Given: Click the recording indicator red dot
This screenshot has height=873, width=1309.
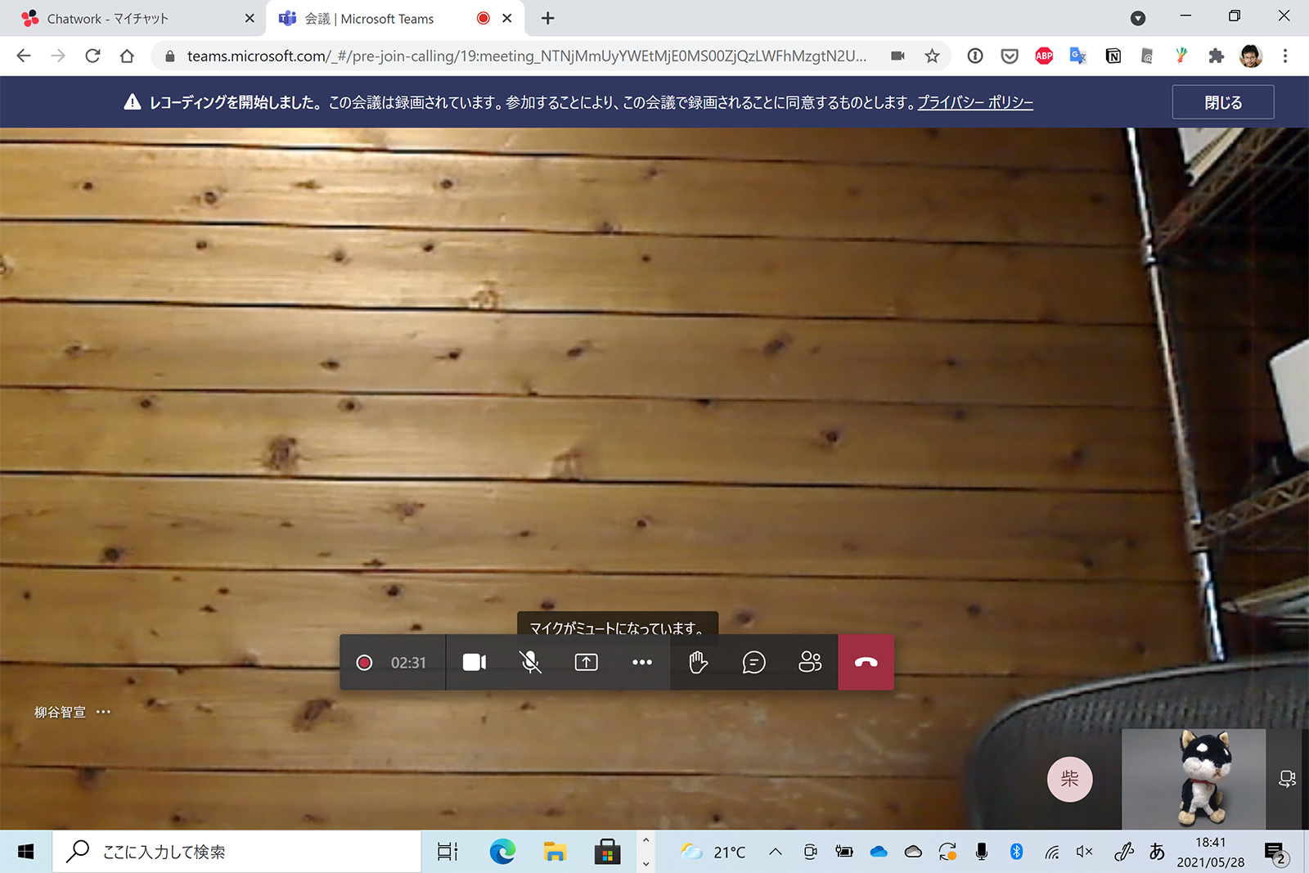Looking at the screenshot, I should 365,663.
